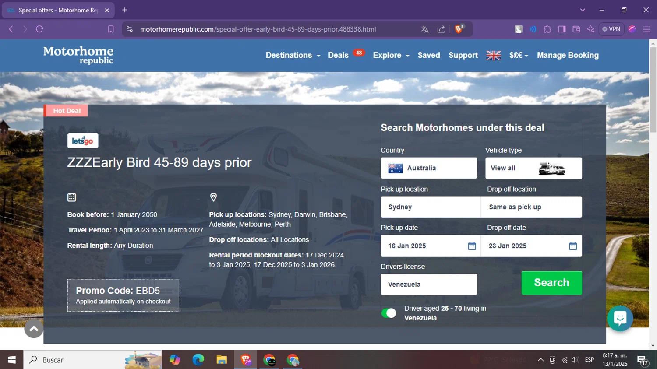Open the Deals menu item
This screenshot has height=369, width=657.
coord(338,56)
